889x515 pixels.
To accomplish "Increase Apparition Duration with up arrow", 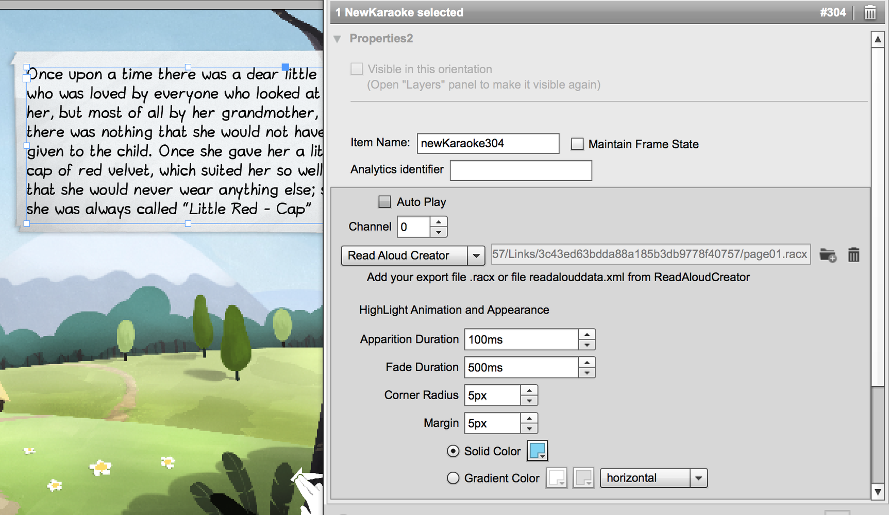I will tap(587, 334).
